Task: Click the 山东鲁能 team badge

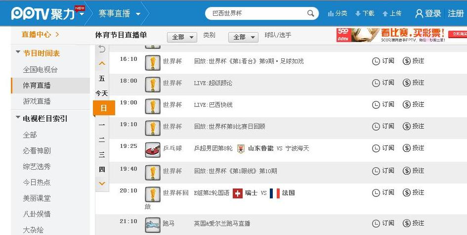Action: click(241, 148)
